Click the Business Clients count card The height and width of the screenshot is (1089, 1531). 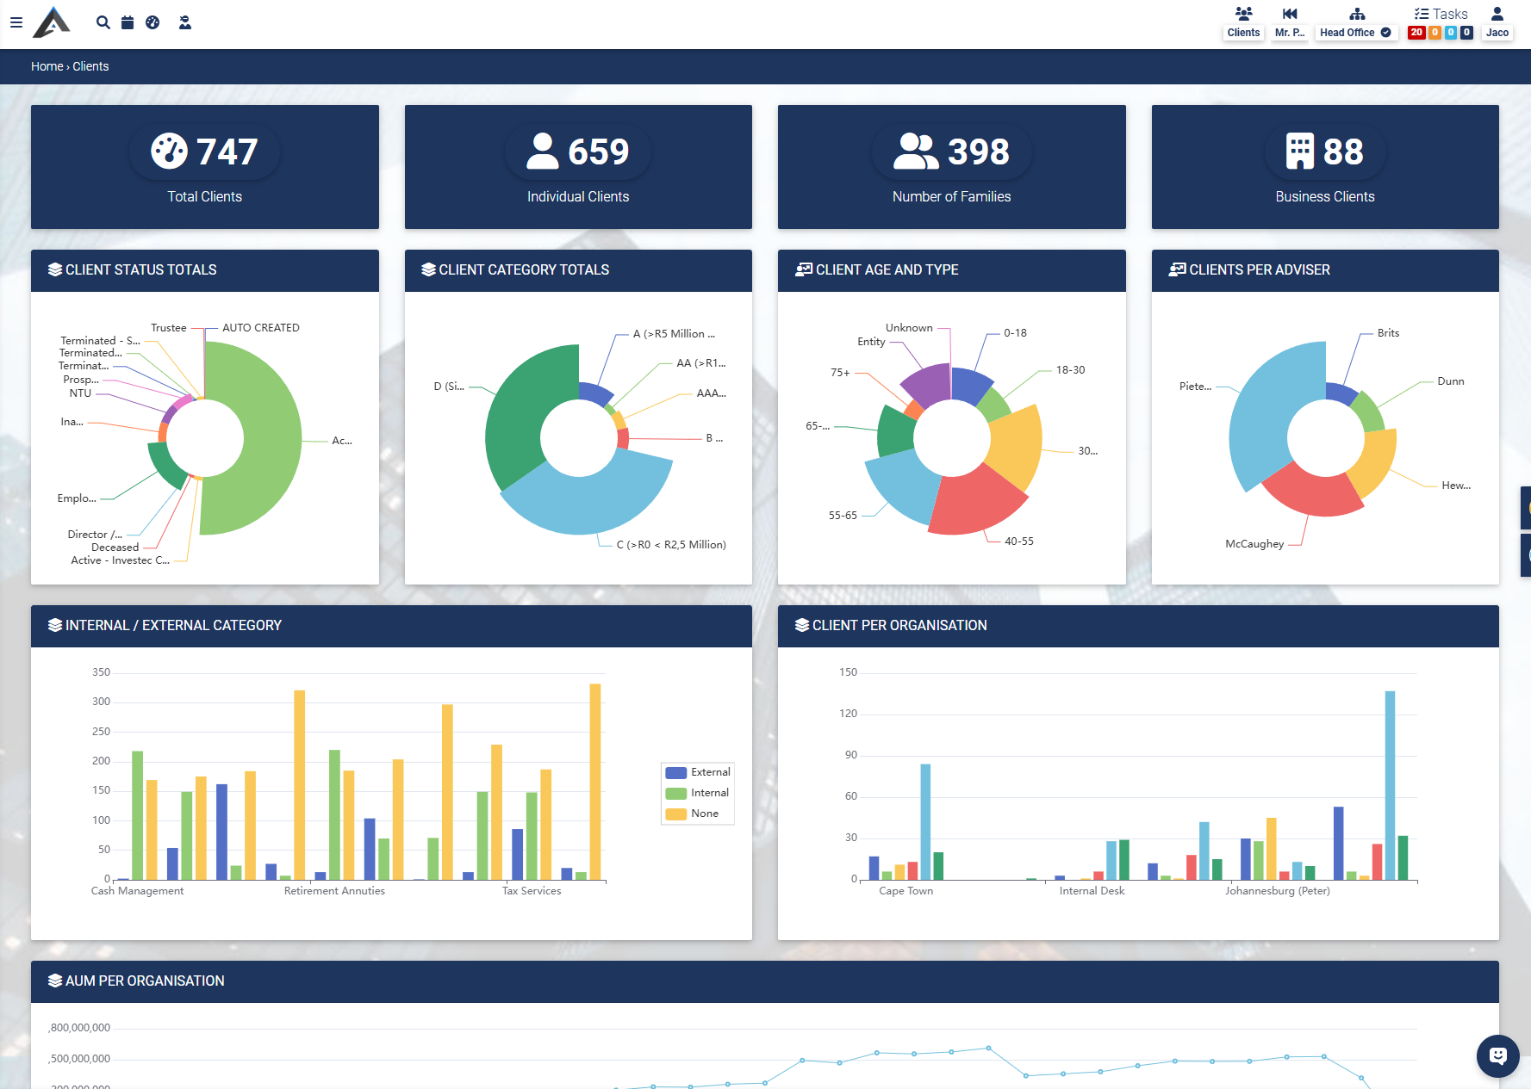point(1324,167)
